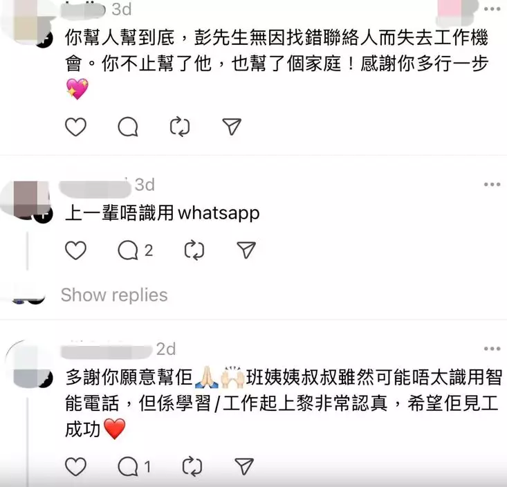This screenshot has width=507, height=487.
Task: Reply to the 彭先生 comment
Action: [x=128, y=127]
